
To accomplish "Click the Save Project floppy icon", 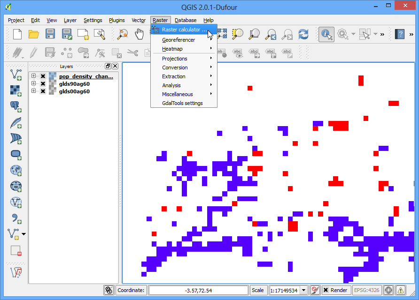I will (50, 34).
